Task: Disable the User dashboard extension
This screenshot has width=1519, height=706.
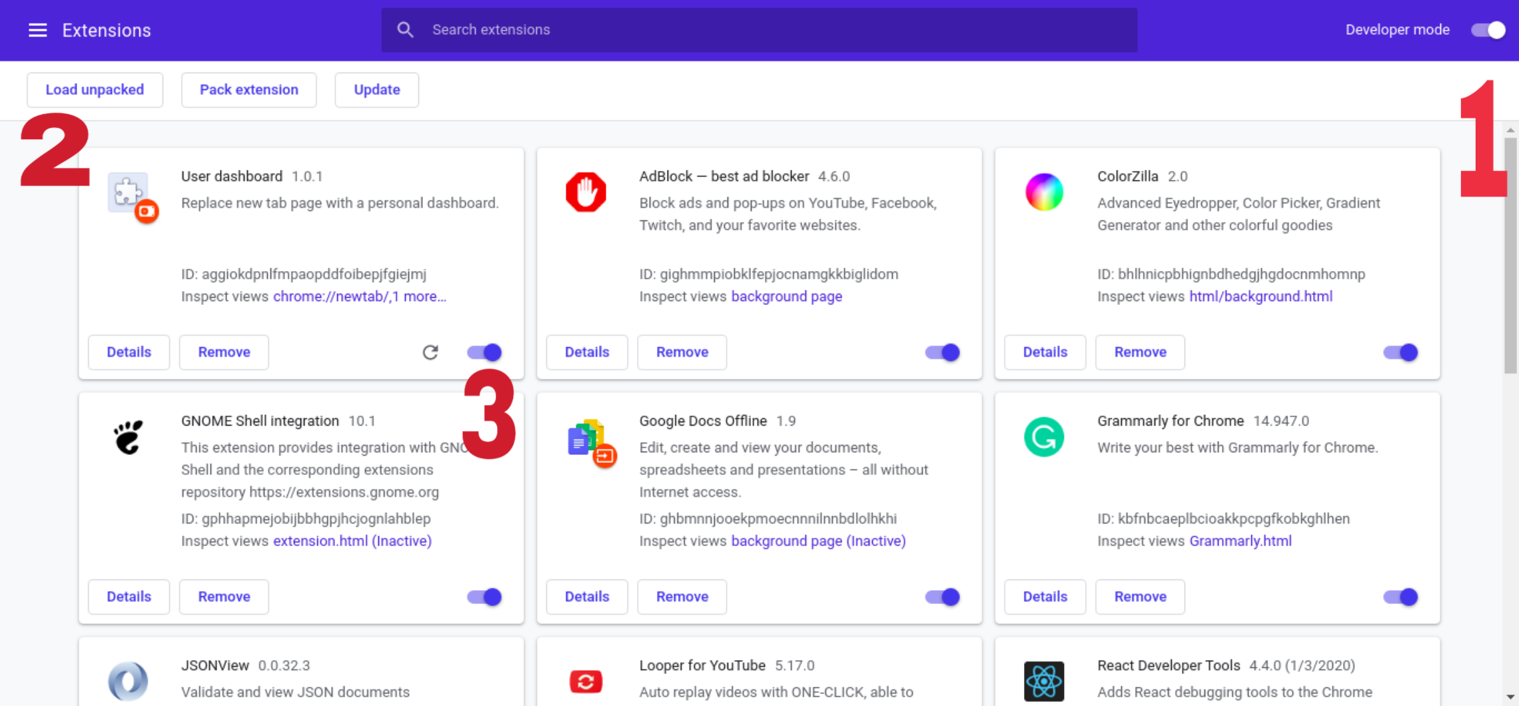Action: [x=484, y=352]
